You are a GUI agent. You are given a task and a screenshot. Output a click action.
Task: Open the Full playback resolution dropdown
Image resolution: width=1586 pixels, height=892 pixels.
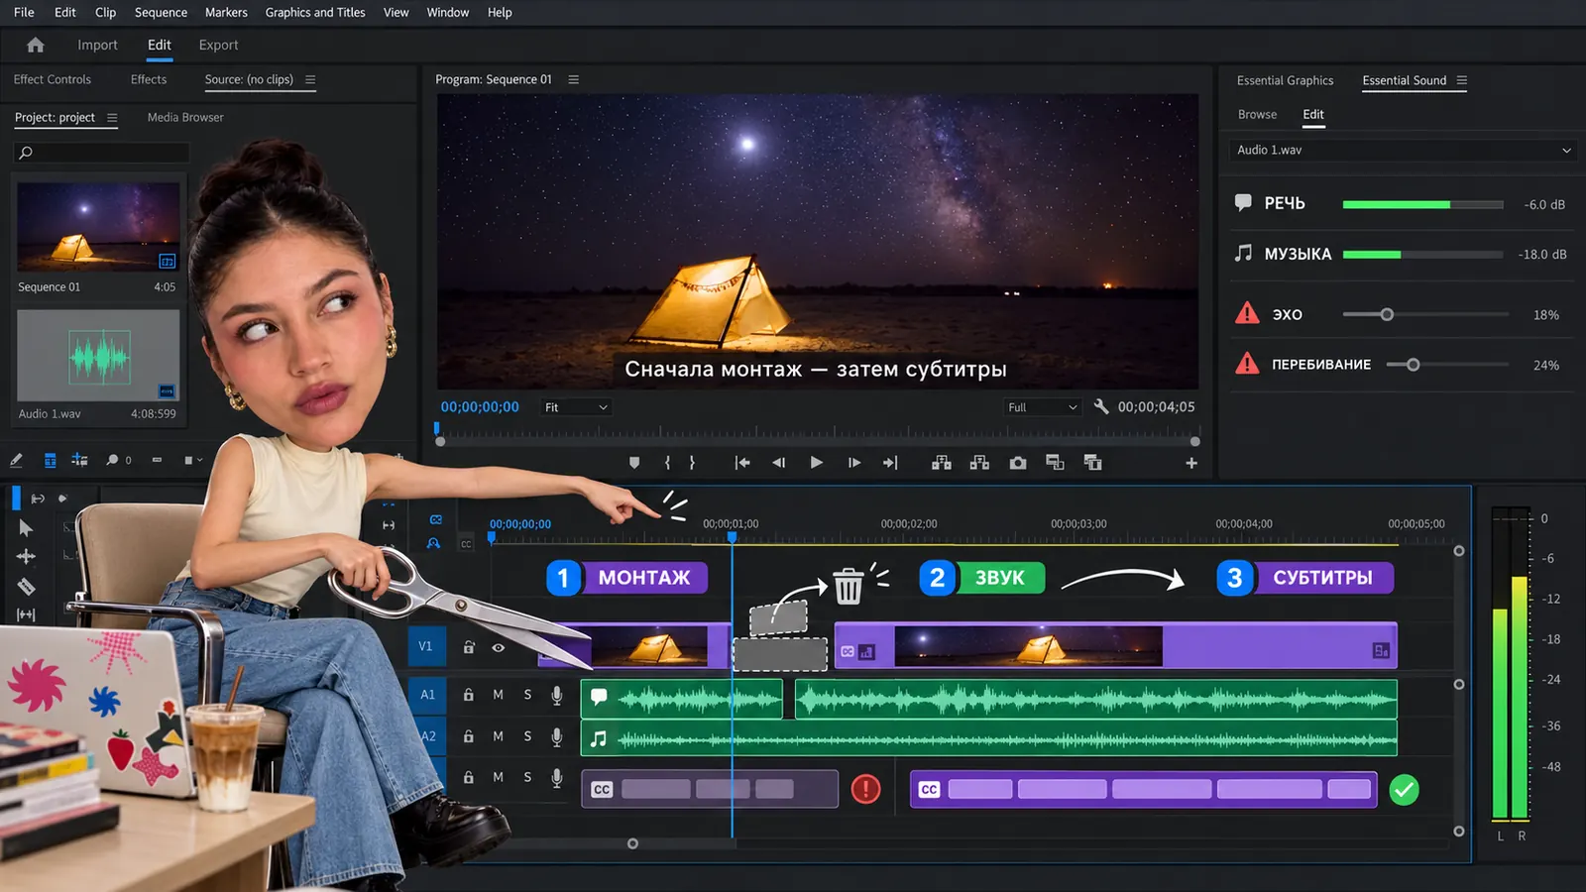pyautogui.click(x=1043, y=407)
